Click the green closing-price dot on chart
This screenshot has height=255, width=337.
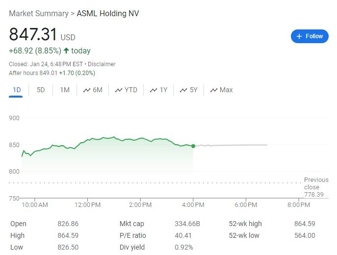(x=193, y=146)
